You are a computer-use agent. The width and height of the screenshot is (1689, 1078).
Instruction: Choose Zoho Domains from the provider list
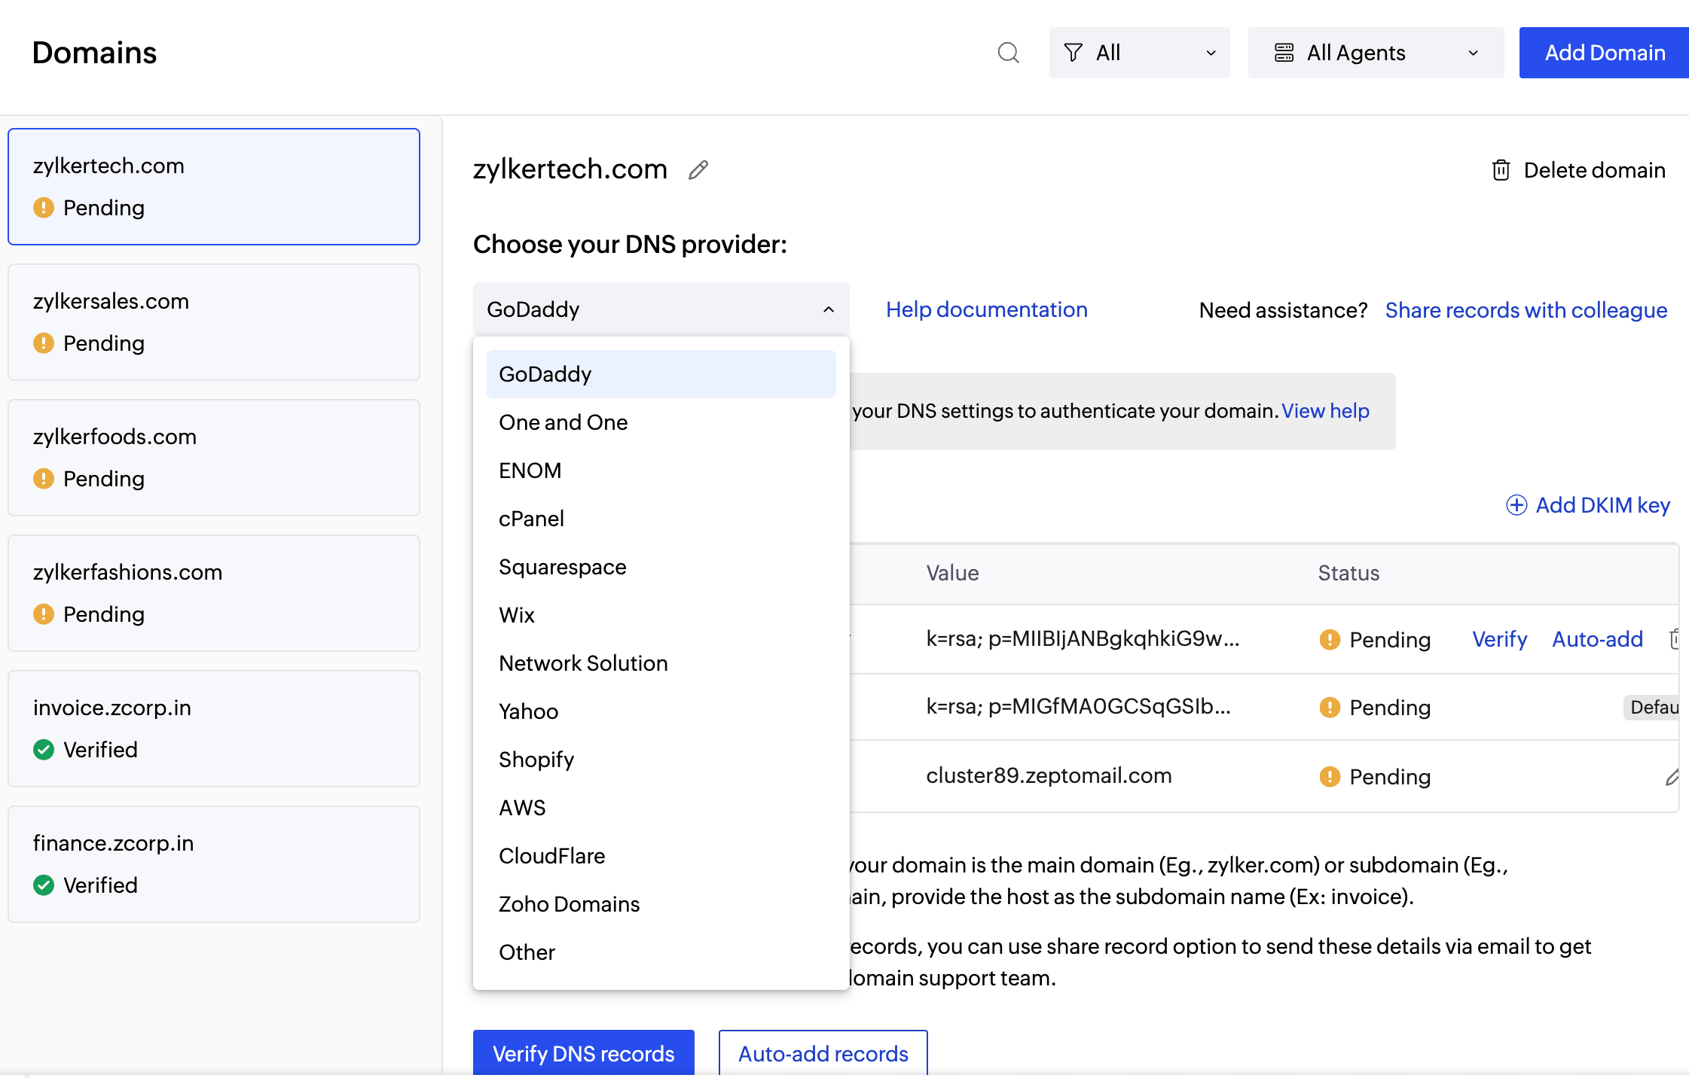(661, 904)
